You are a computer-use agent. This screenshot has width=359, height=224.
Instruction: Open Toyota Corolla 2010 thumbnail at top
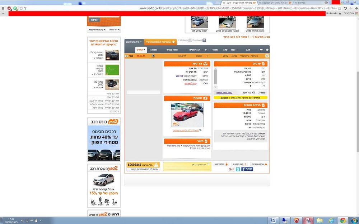coord(255,24)
